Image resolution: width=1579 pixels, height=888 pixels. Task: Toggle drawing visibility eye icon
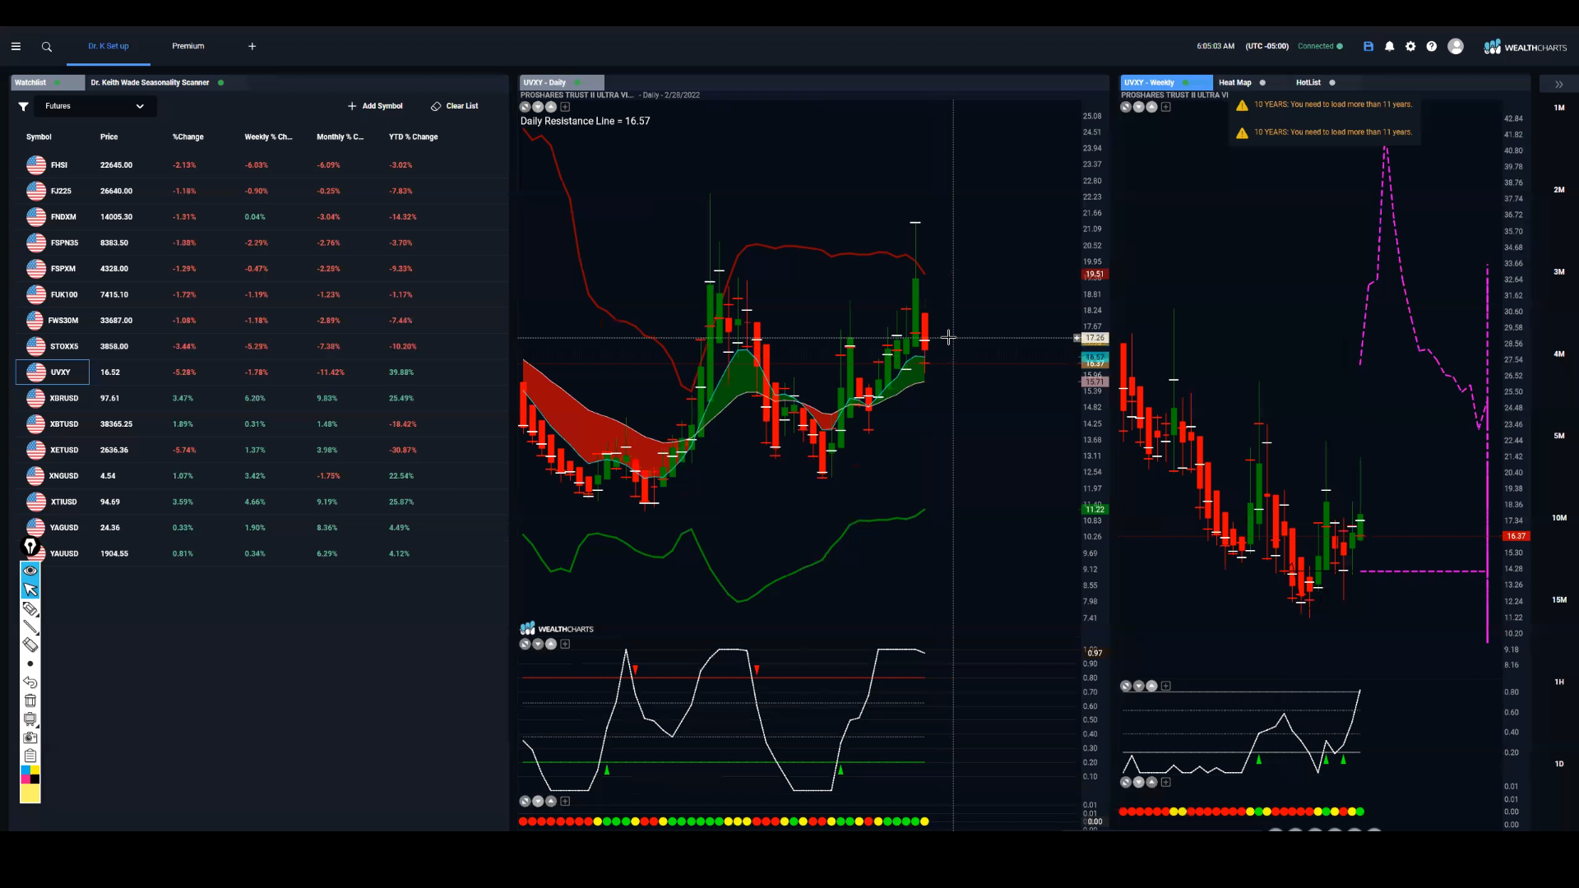coord(30,571)
